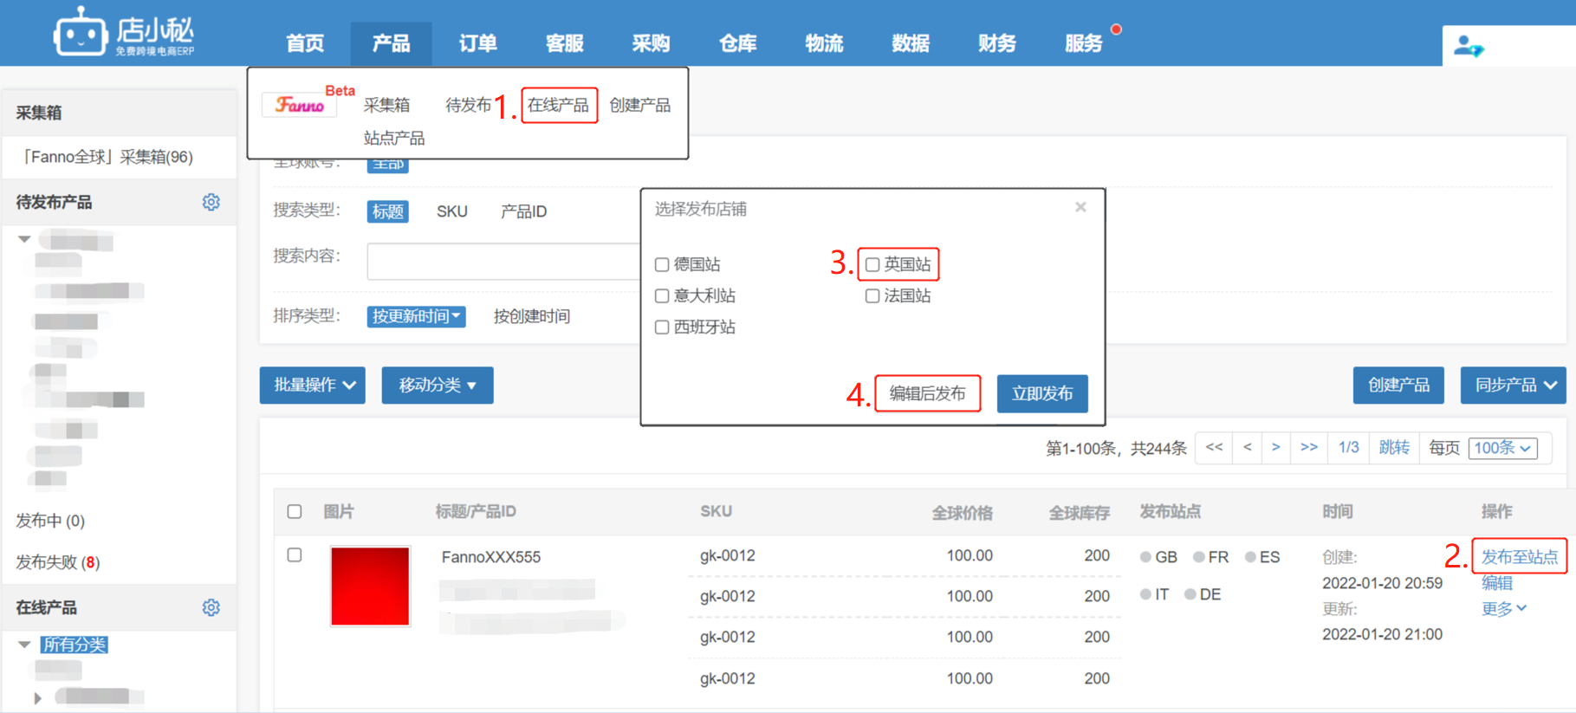Screen dimensions: 1576x713
Task: Expand the 更多 actions menu
Action: (x=1504, y=609)
